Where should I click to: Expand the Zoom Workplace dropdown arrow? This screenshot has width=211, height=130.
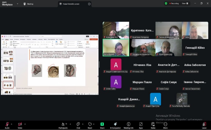(x=18, y=4)
